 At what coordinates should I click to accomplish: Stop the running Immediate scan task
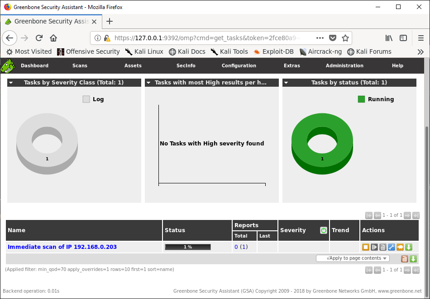click(x=366, y=247)
